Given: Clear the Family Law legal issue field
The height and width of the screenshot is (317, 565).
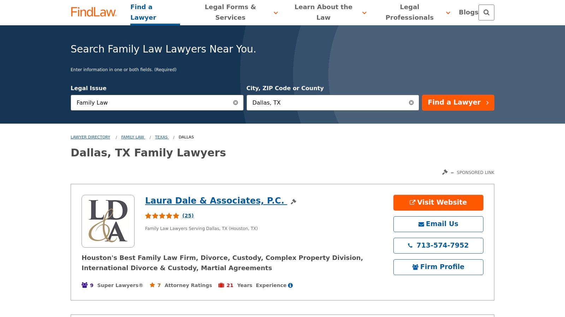Looking at the screenshot, I should 236,102.
